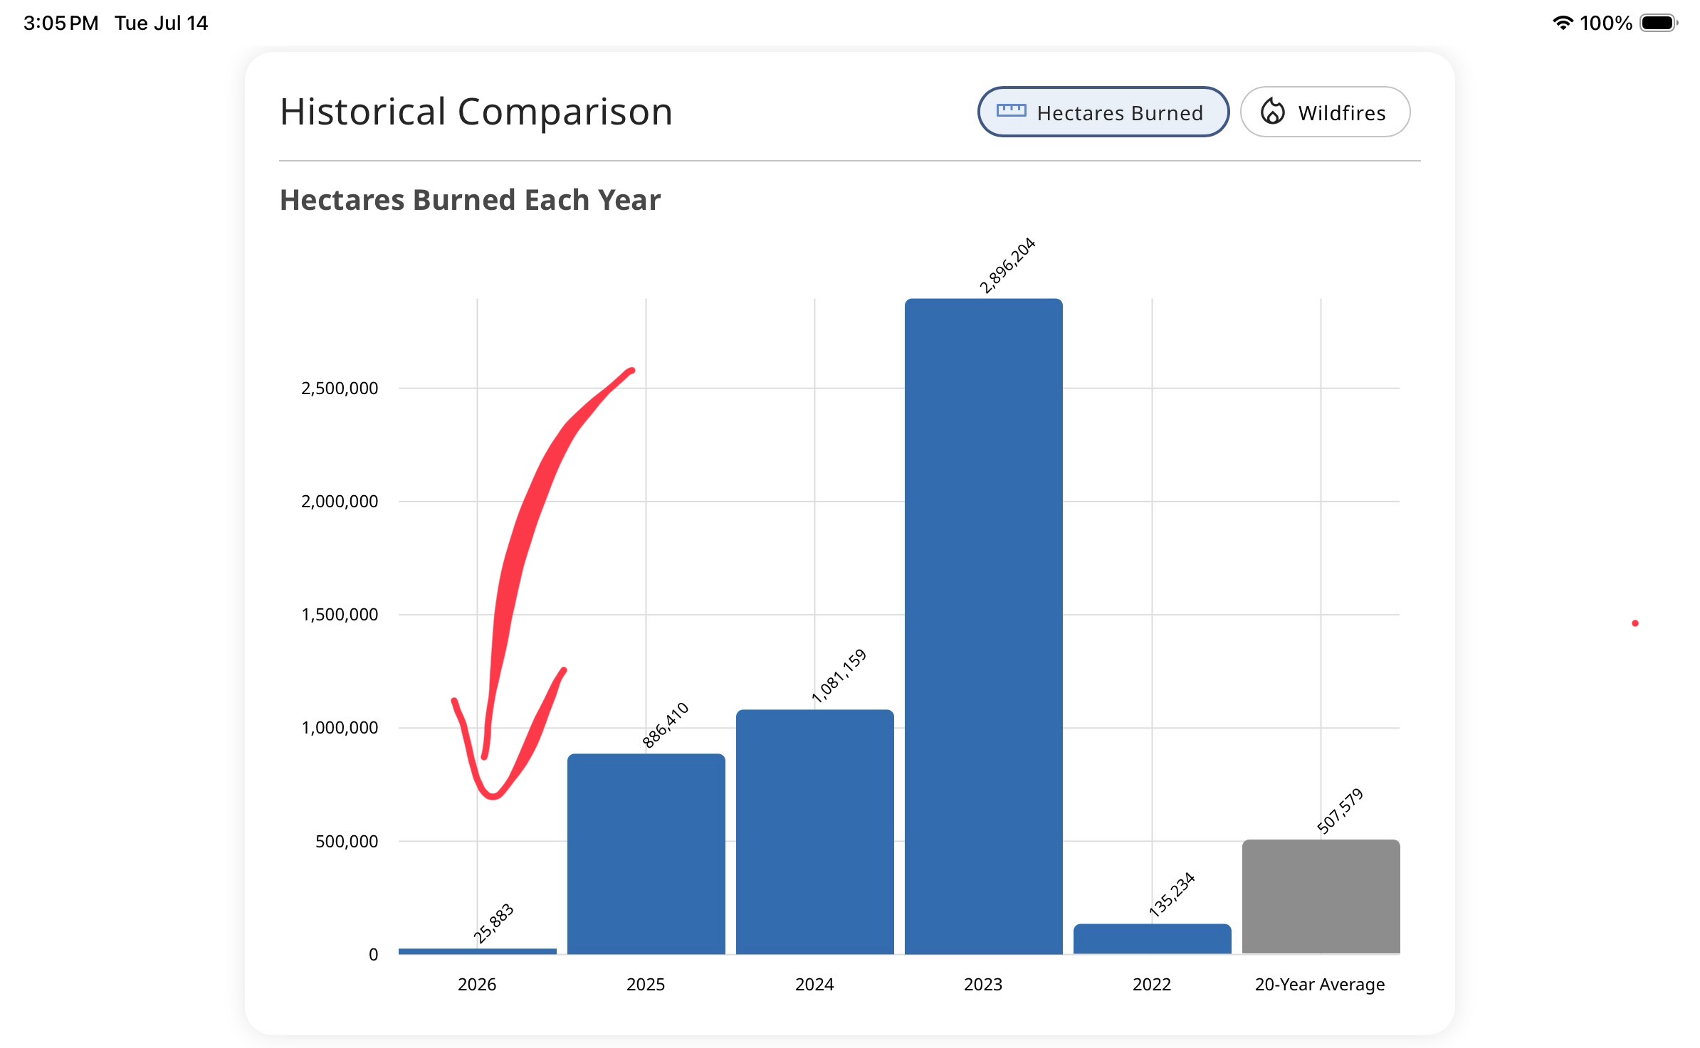Viewport: 1700px width, 1048px height.
Task: Switch to the Wildfires view
Action: (x=1325, y=112)
